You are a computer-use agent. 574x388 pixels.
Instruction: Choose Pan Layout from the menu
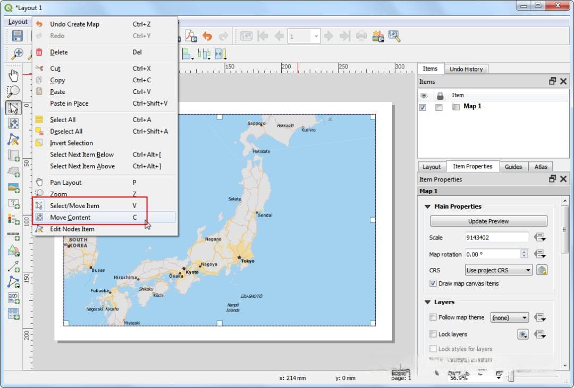[105, 183]
